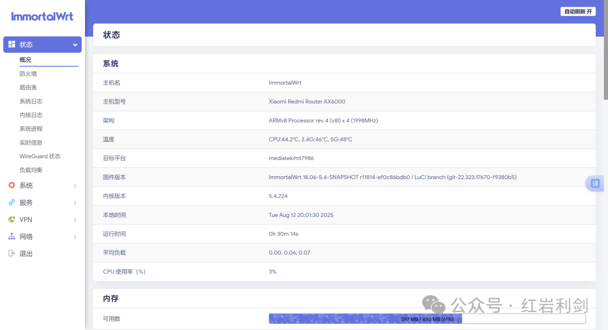Image resolution: width=608 pixels, height=330 pixels.
Task: Click the 内存 section heading
Action: tap(110, 298)
